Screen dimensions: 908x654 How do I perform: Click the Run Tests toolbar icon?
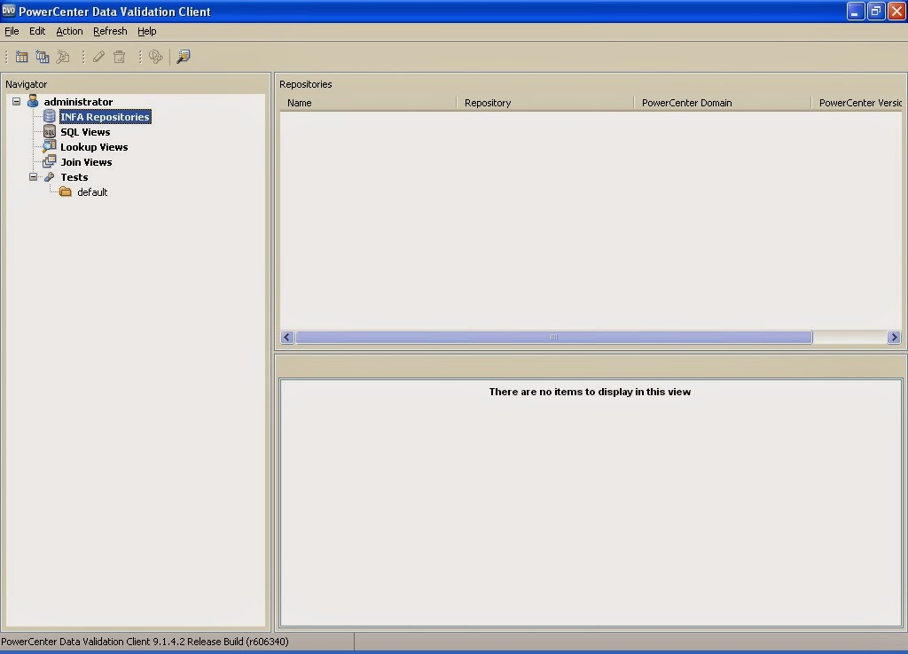[156, 56]
